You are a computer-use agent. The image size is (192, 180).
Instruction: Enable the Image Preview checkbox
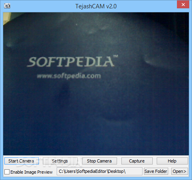(7, 172)
